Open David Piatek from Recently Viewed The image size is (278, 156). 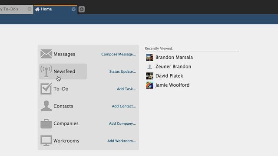click(169, 76)
